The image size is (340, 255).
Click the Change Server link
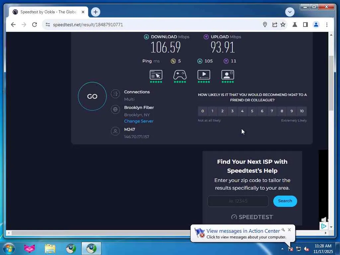coord(139,121)
